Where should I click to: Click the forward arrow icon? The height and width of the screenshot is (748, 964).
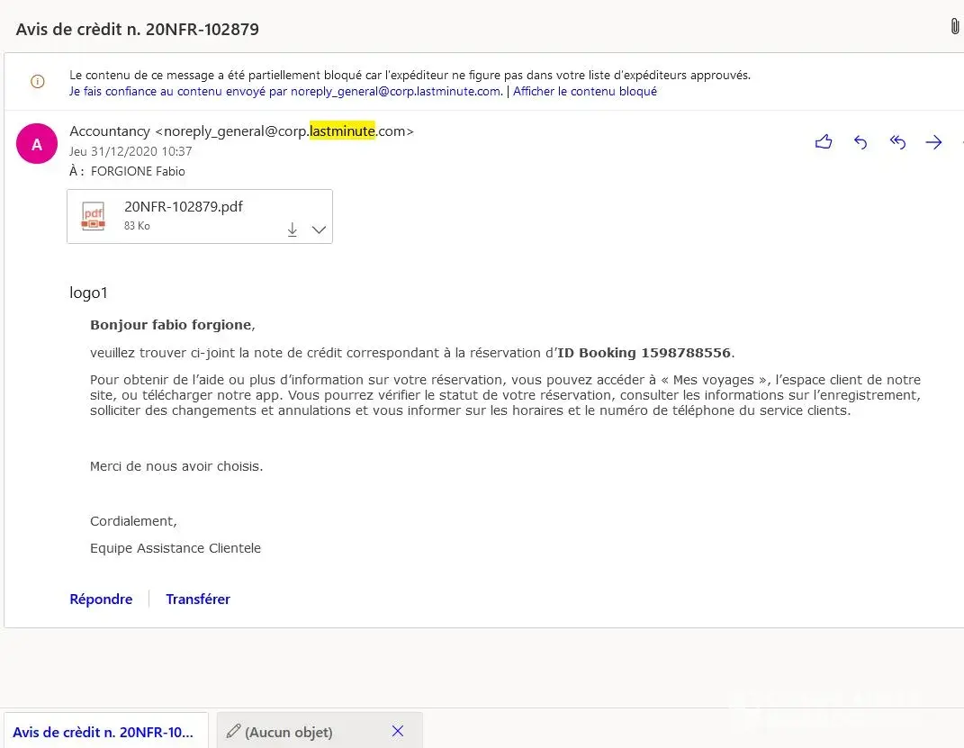[933, 142]
